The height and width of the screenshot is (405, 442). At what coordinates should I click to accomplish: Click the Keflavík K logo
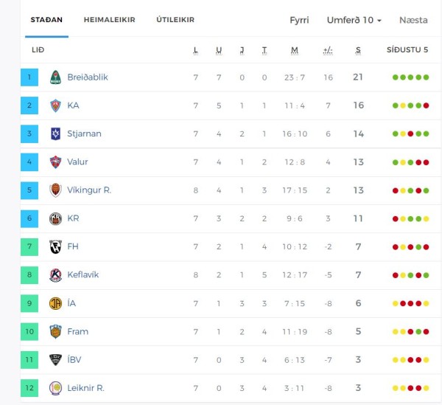point(55,275)
